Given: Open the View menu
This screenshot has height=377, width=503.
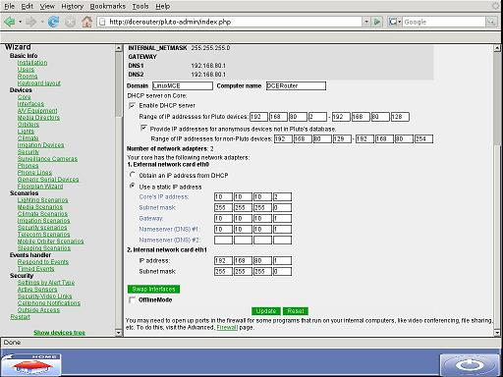Looking at the screenshot, I should pos(47,6).
